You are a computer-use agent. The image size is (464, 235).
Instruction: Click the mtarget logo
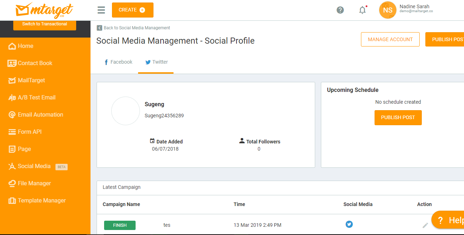[x=44, y=10]
